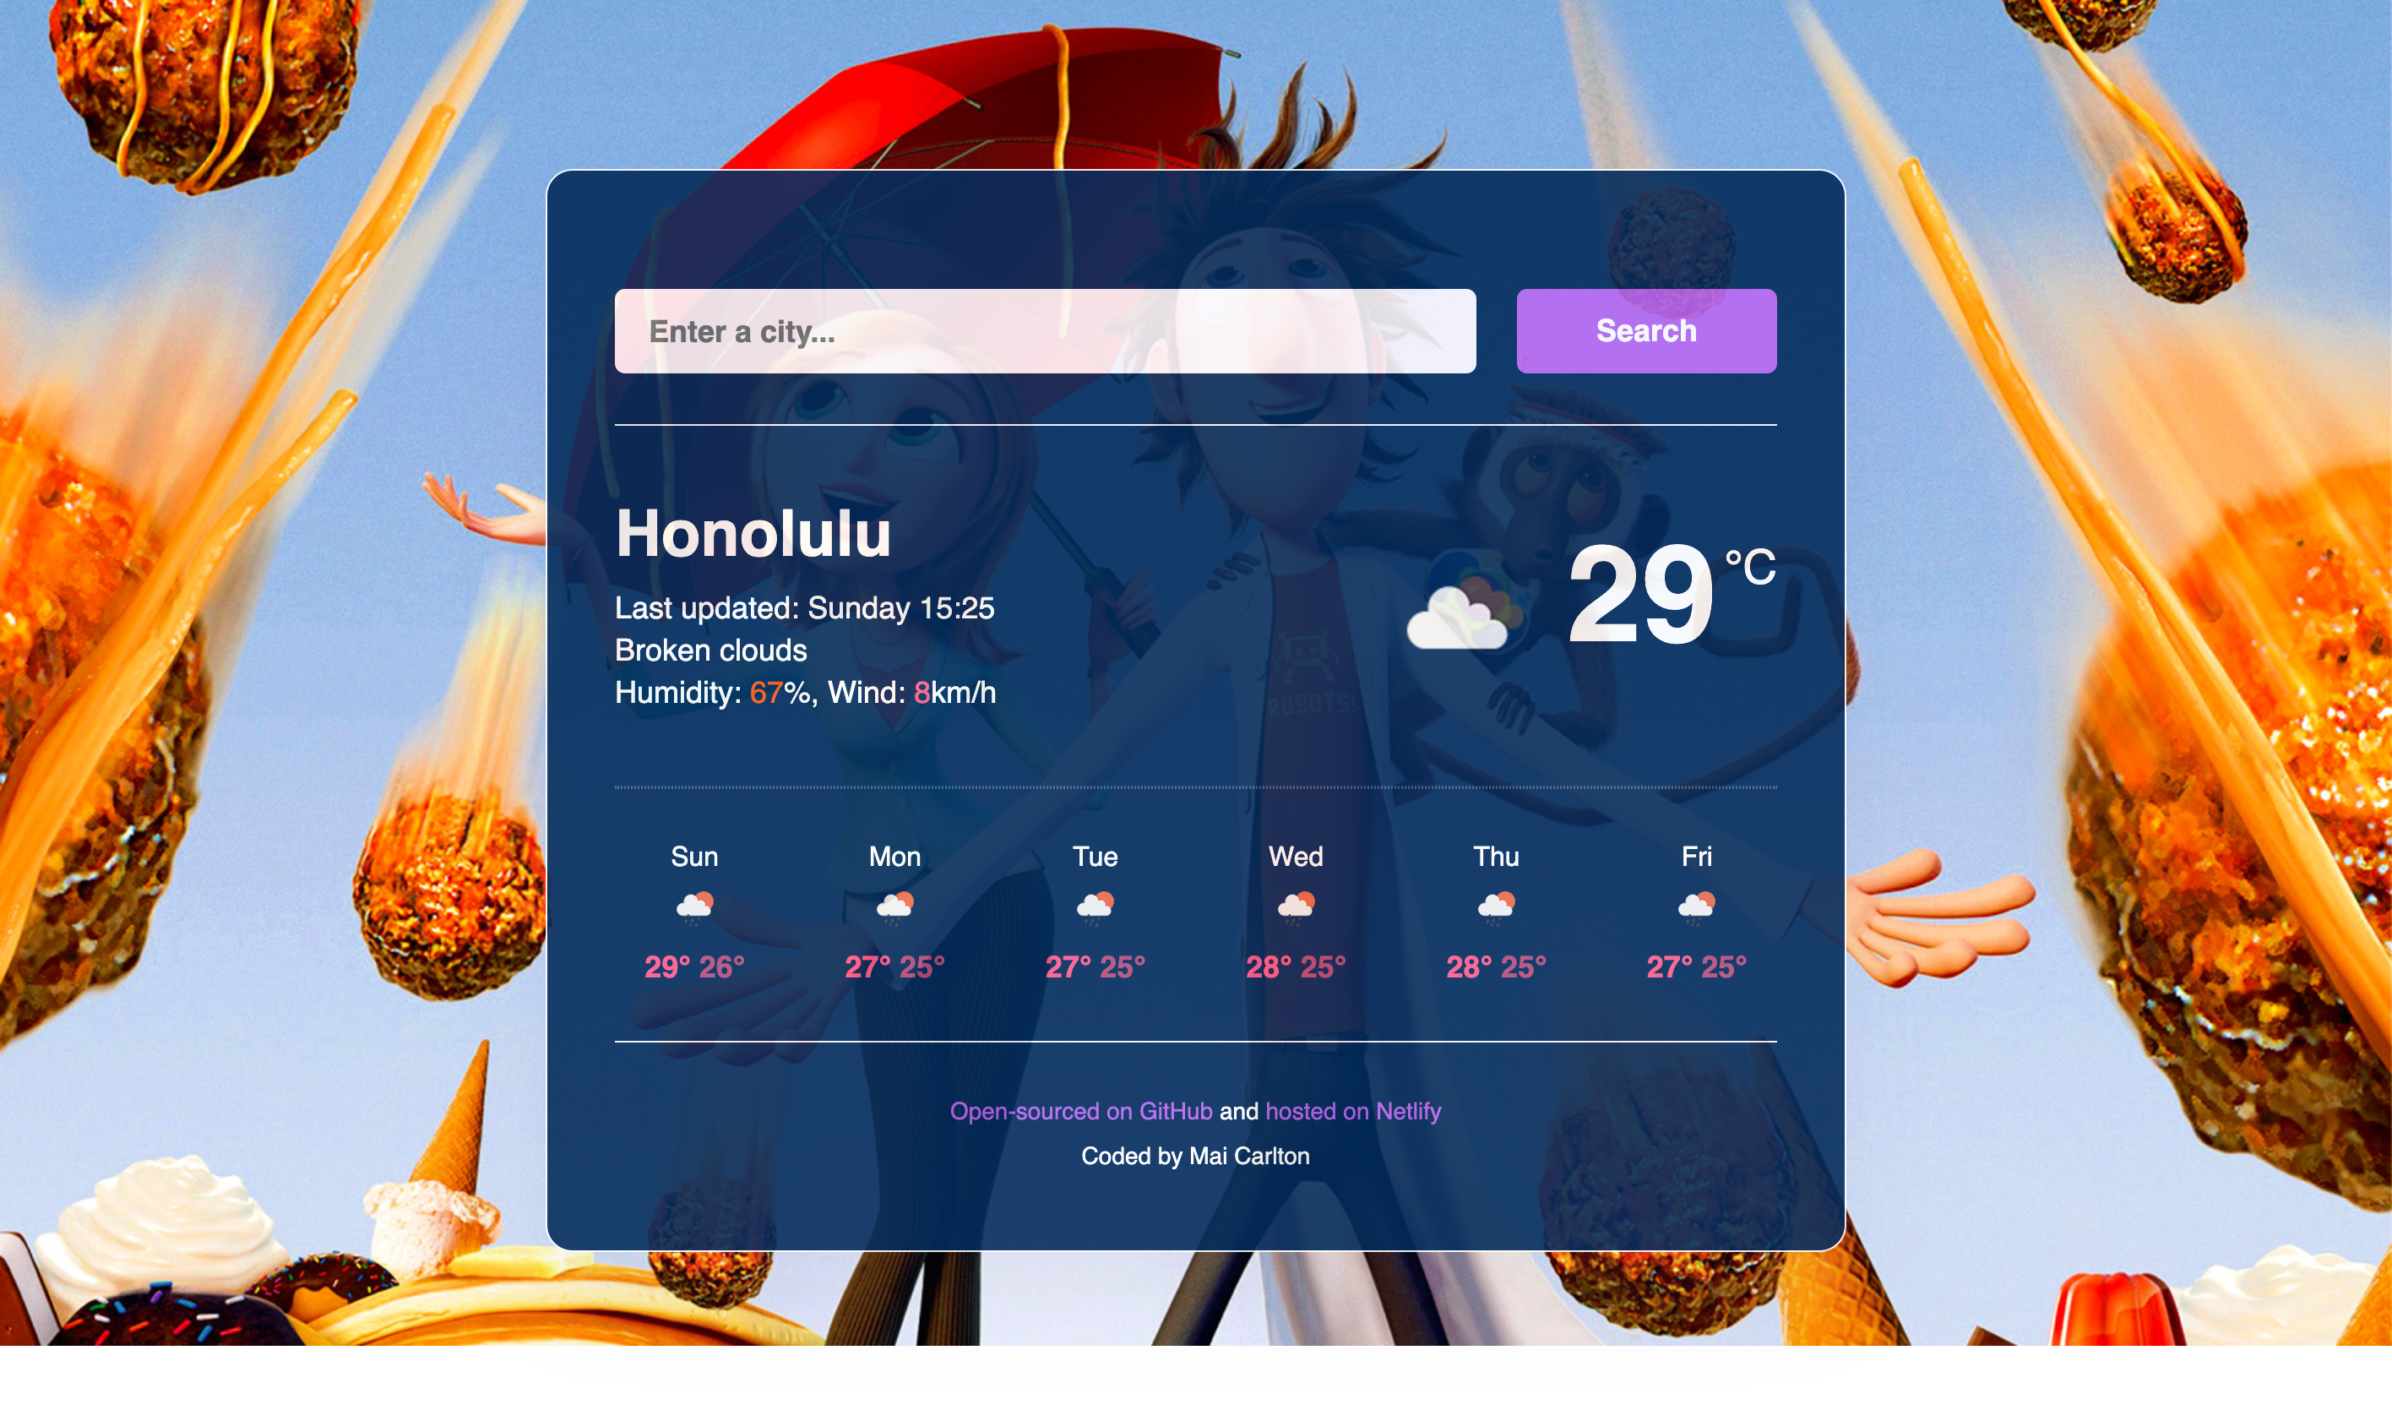Click the Friday forecast weather icon
This screenshot has height=1421, width=2392.
click(x=1695, y=905)
